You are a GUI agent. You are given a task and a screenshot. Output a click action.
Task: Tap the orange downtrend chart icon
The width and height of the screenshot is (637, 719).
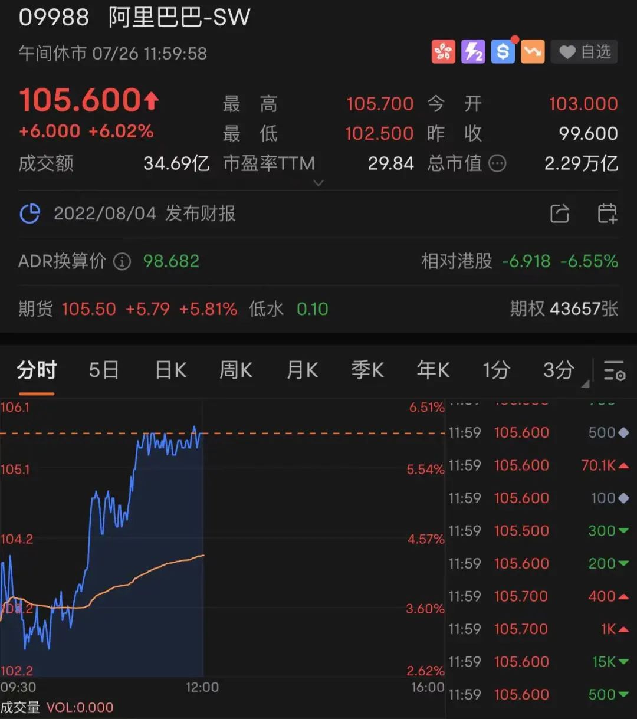(533, 52)
